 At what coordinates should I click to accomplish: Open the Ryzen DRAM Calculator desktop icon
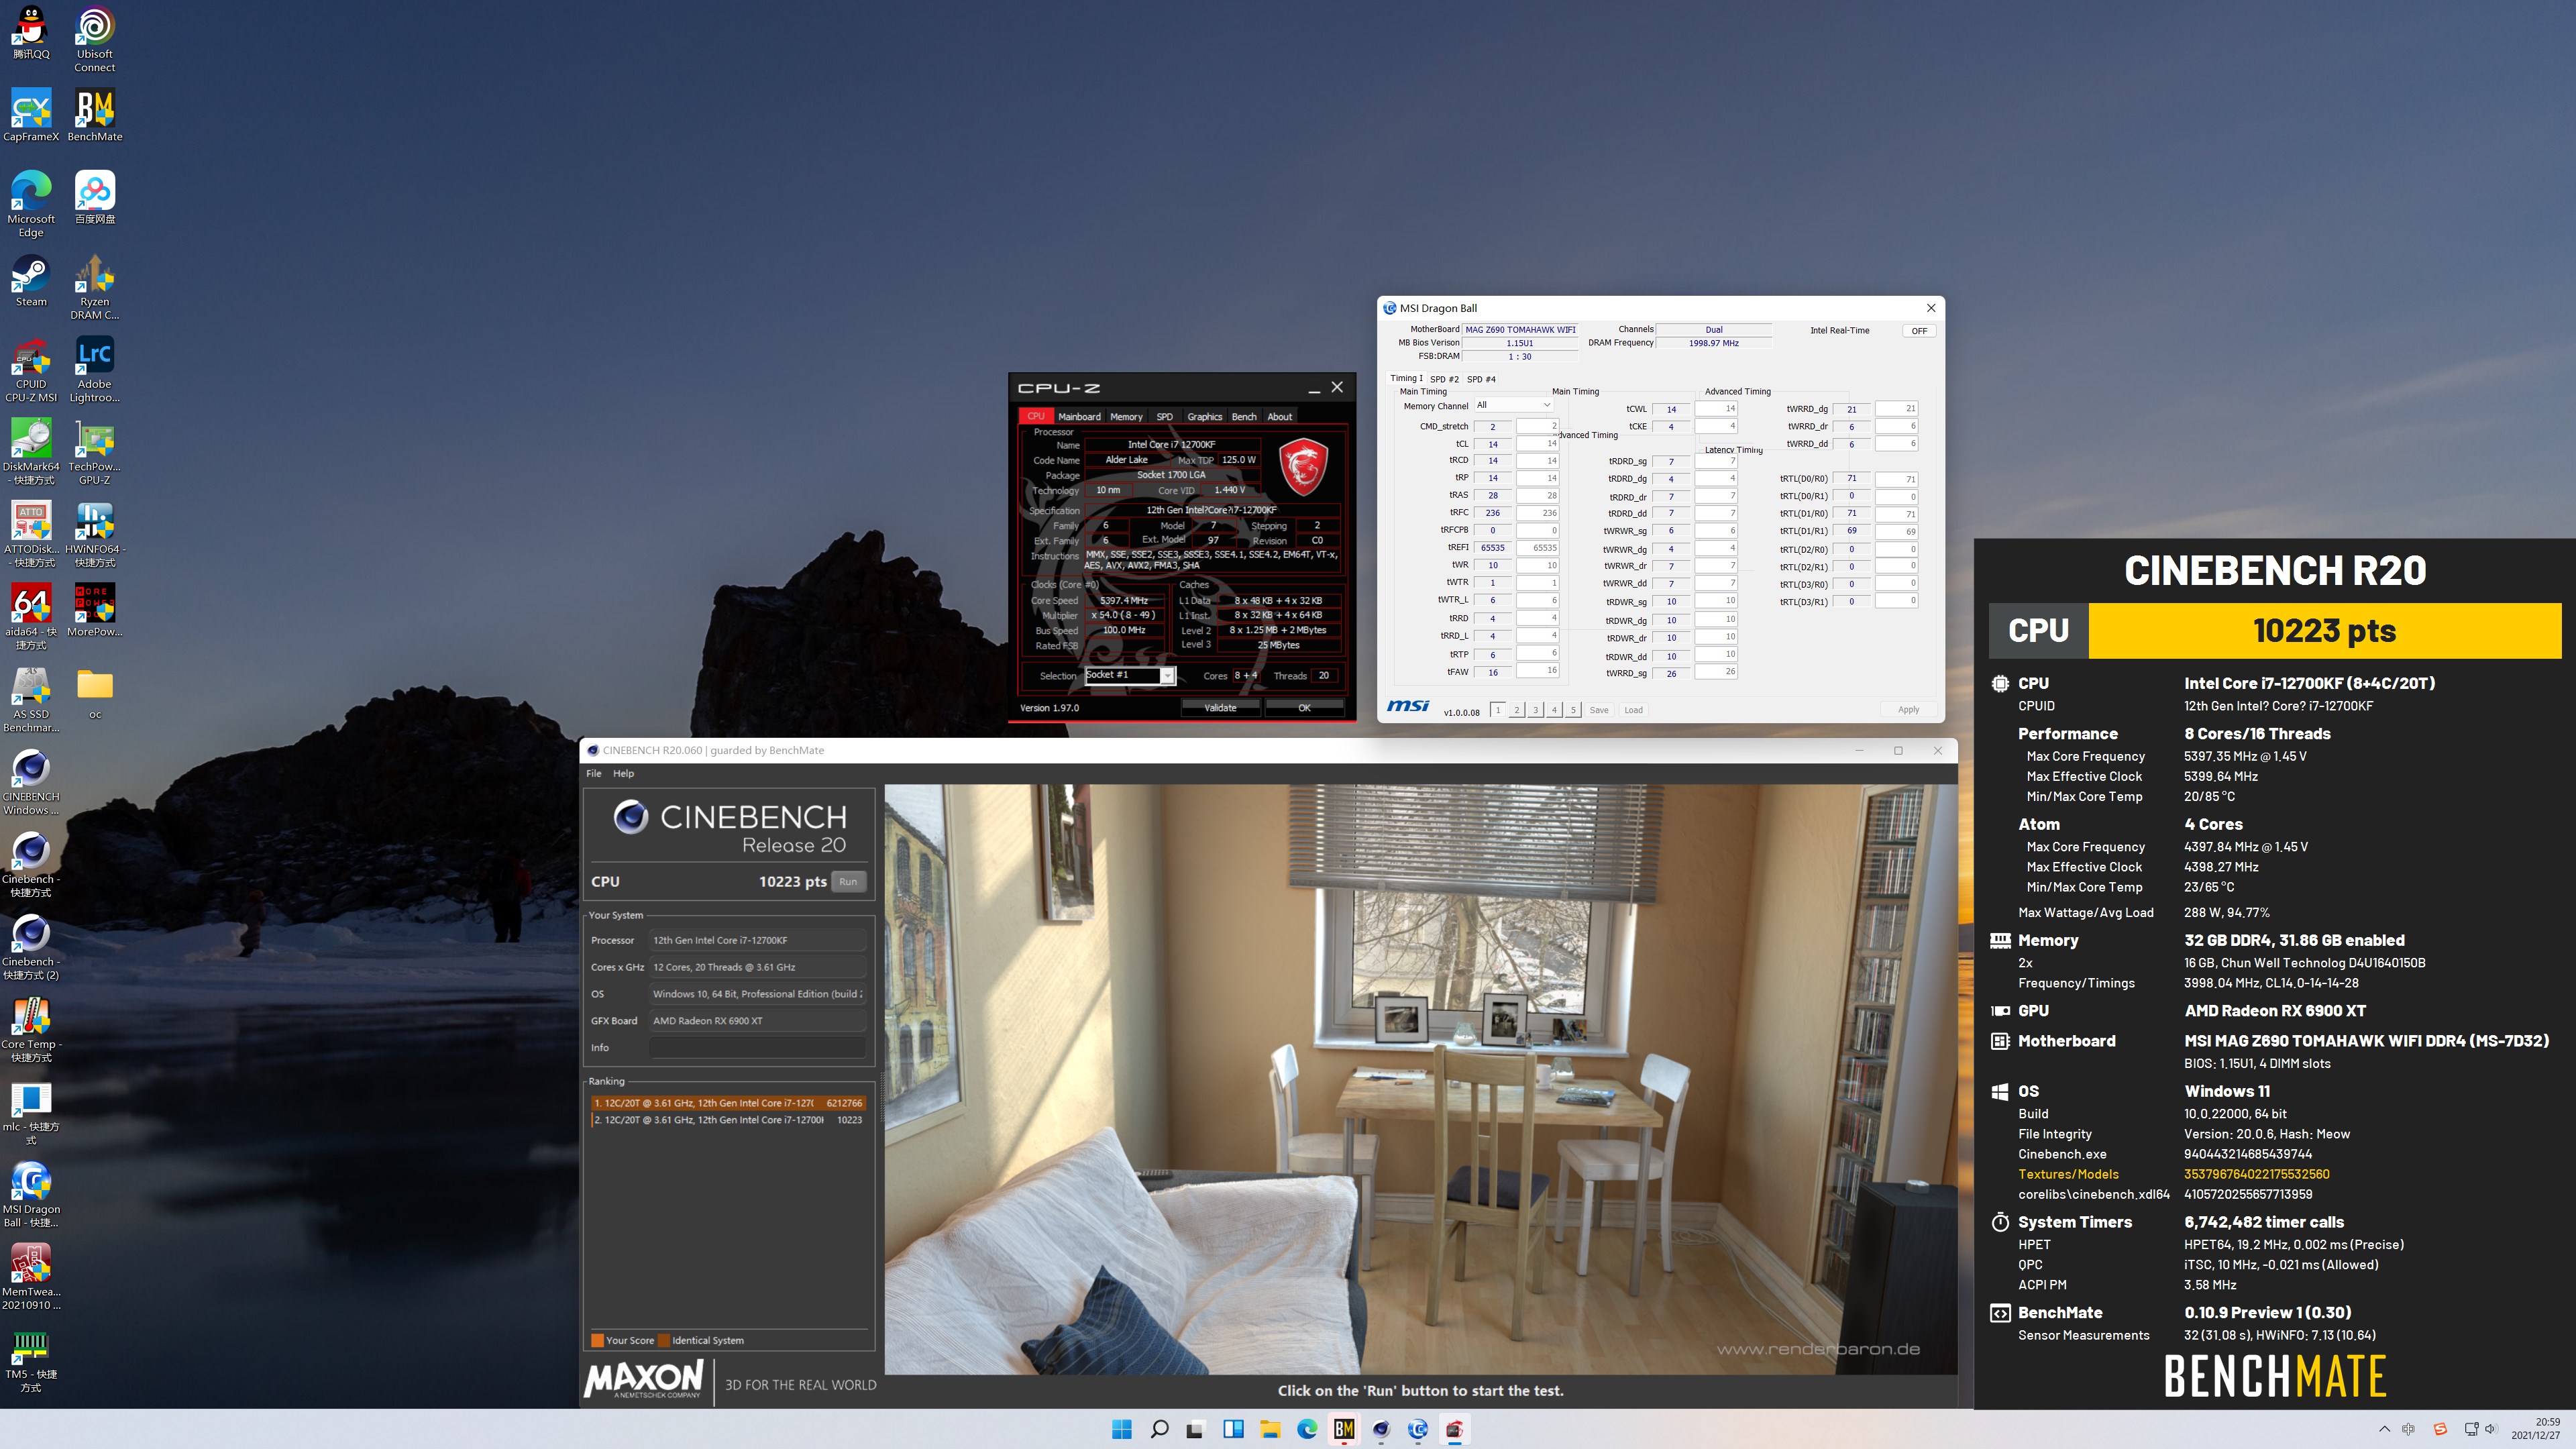pyautogui.click(x=95, y=287)
